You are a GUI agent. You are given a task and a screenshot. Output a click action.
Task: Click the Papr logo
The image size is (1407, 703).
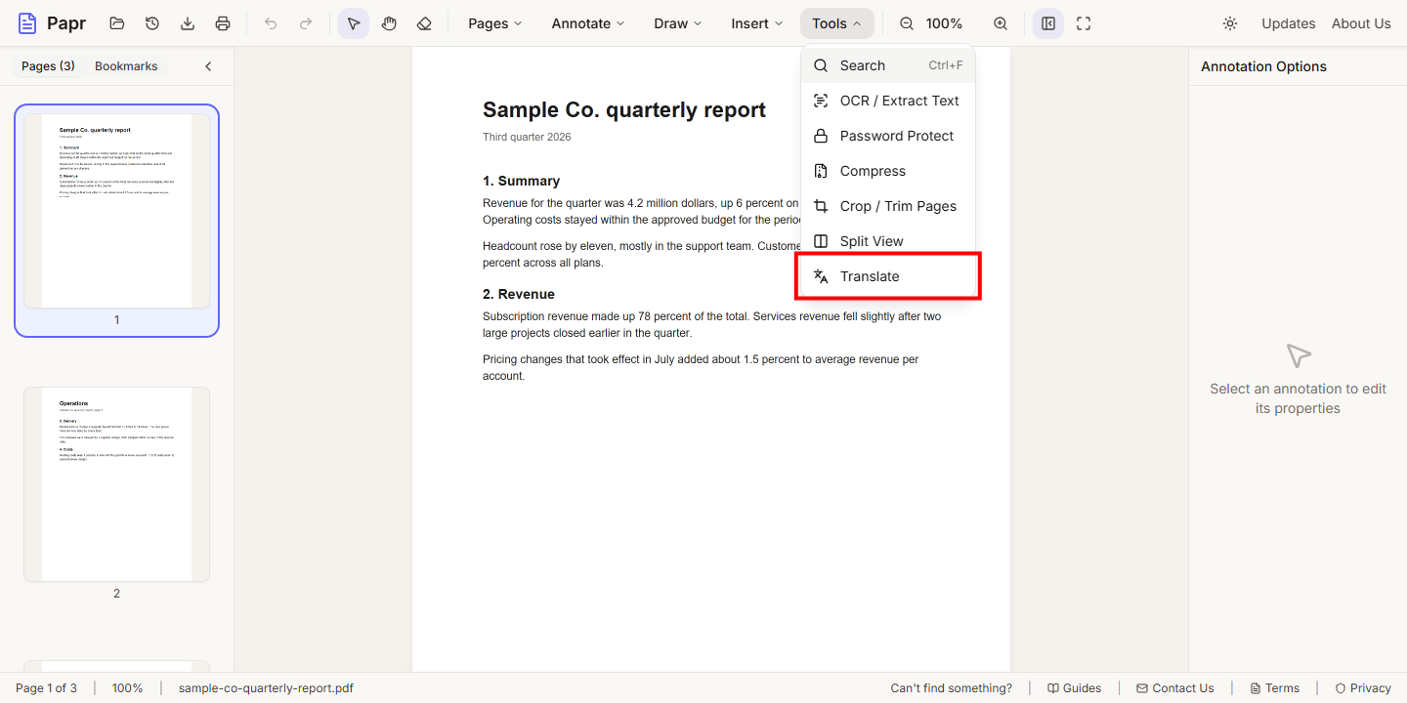pyautogui.click(x=52, y=23)
